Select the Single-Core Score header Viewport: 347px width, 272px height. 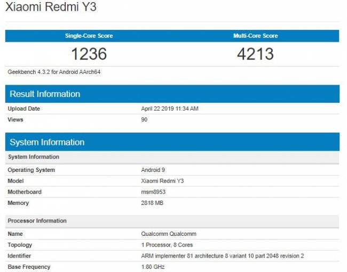click(89, 36)
